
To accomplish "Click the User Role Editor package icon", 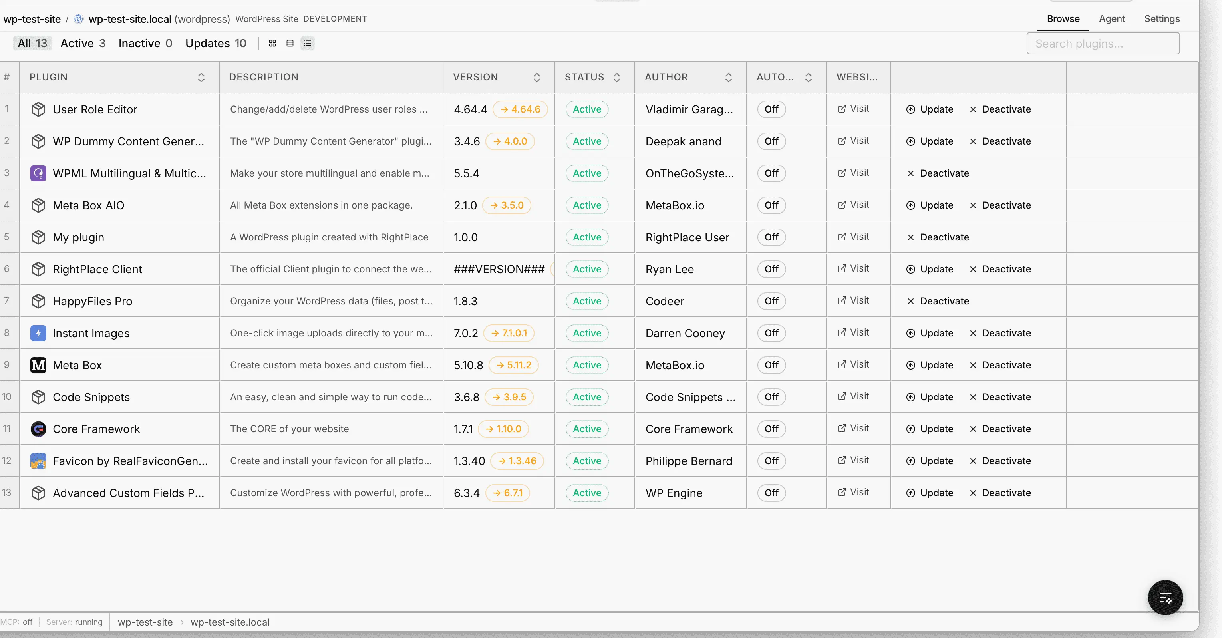I will click(x=38, y=109).
